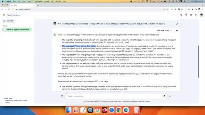Click highlighted 'The page doesn't have a meta description' text
The image size is (205, 115).
point(79,46)
